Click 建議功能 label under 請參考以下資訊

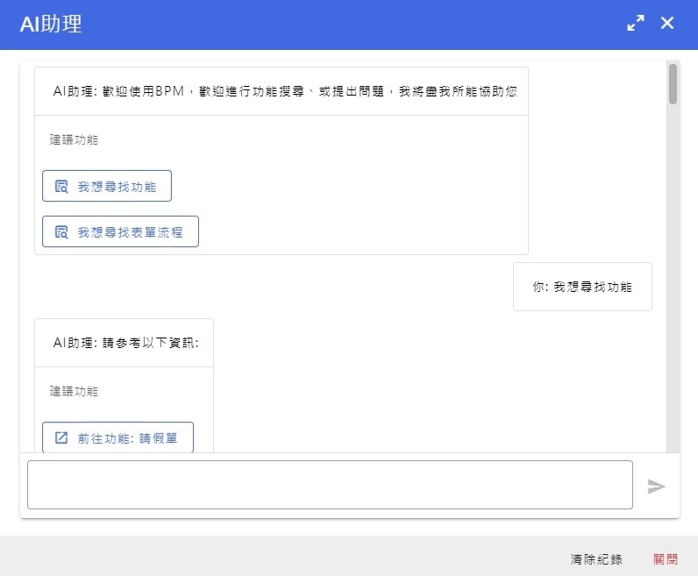click(74, 391)
